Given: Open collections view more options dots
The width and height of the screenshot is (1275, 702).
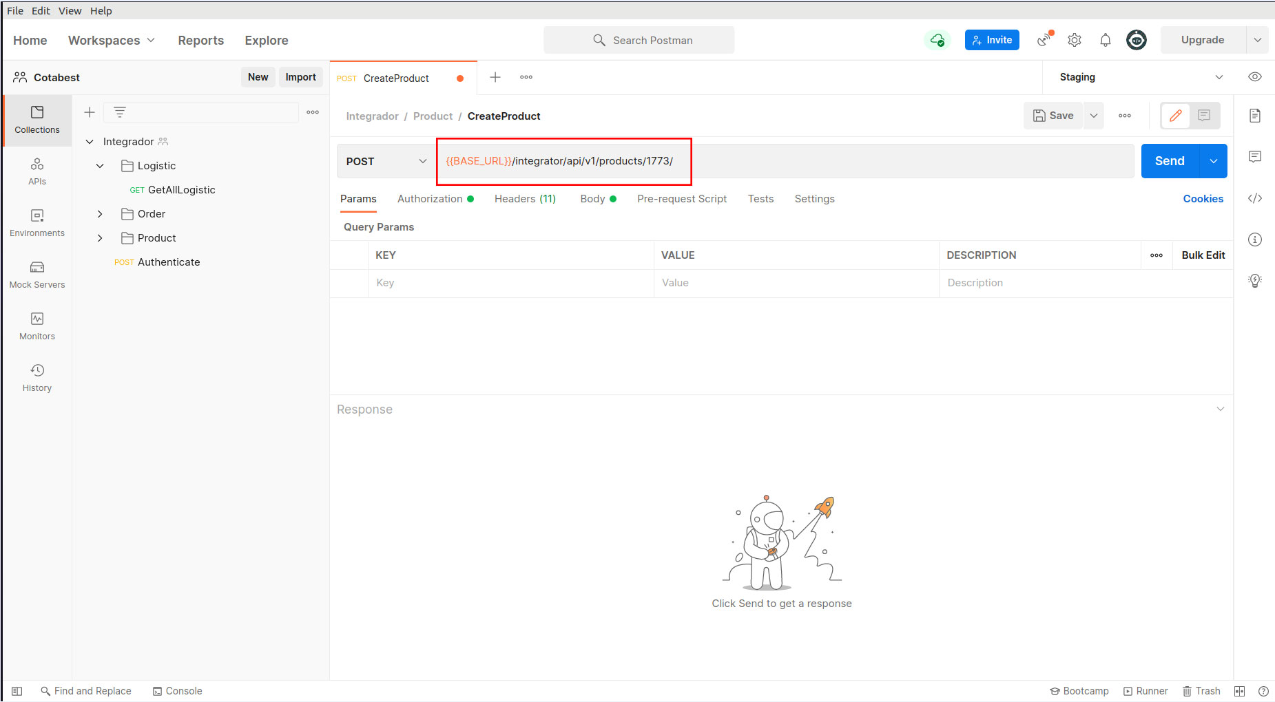Looking at the screenshot, I should pos(313,112).
